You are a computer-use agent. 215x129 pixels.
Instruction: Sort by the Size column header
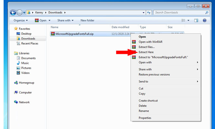[175, 27]
